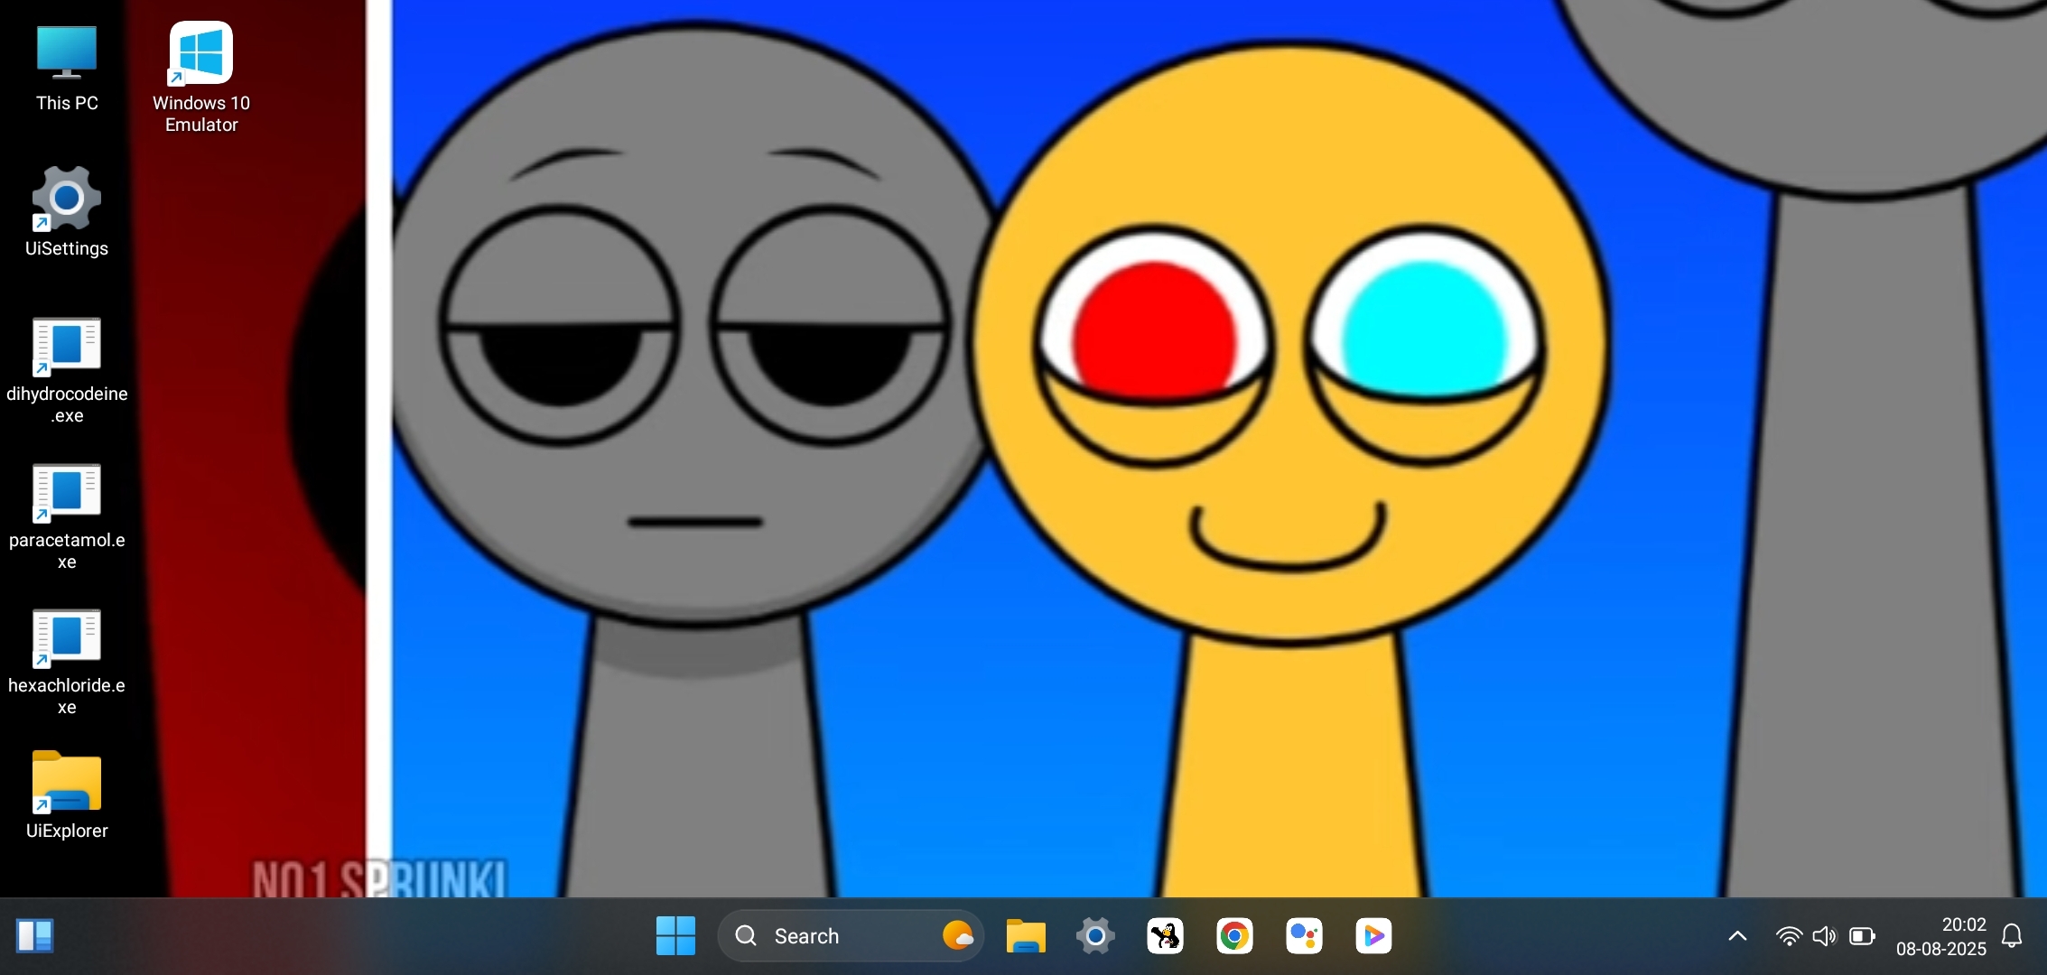This screenshot has height=975, width=2047.
Task: Open the UiExplorer desktop folder shortcut
Action: (x=67, y=794)
